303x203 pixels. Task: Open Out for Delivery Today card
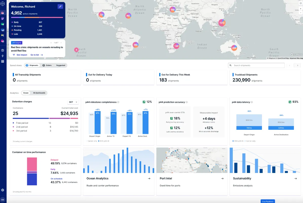tap(119, 78)
